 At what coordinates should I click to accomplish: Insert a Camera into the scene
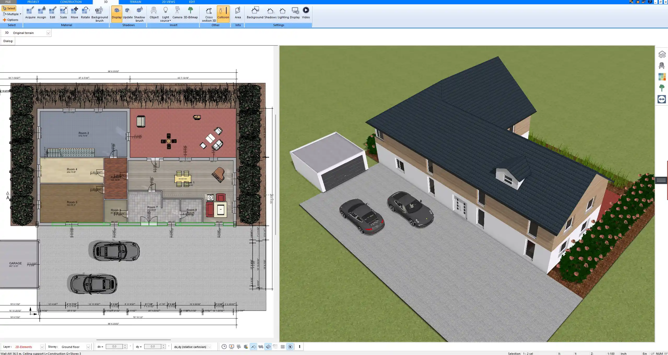click(x=177, y=13)
